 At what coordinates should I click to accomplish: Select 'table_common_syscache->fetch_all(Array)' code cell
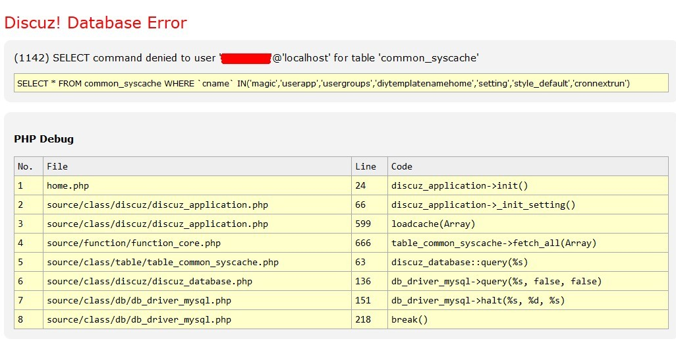click(x=528, y=243)
